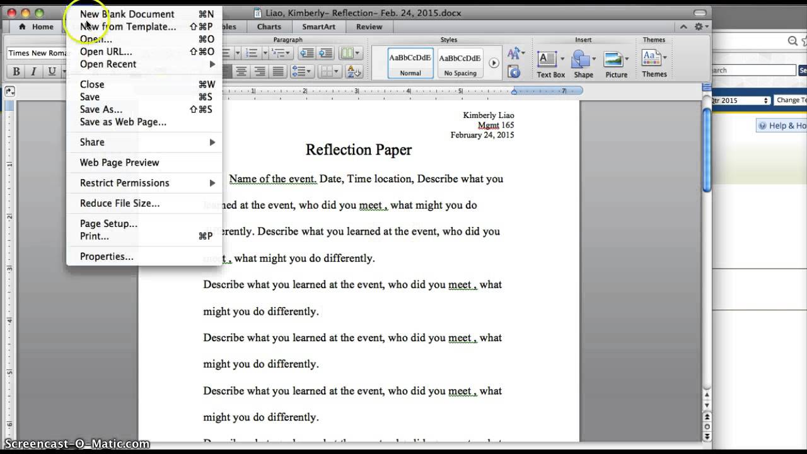Image resolution: width=807 pixels, height=454 pixels.
Task: Collapse the ribbon with the chevron
Action: [x=683, y=26]
